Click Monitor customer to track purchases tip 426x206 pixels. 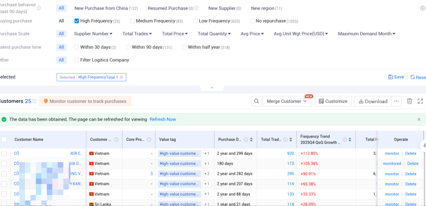85,101
